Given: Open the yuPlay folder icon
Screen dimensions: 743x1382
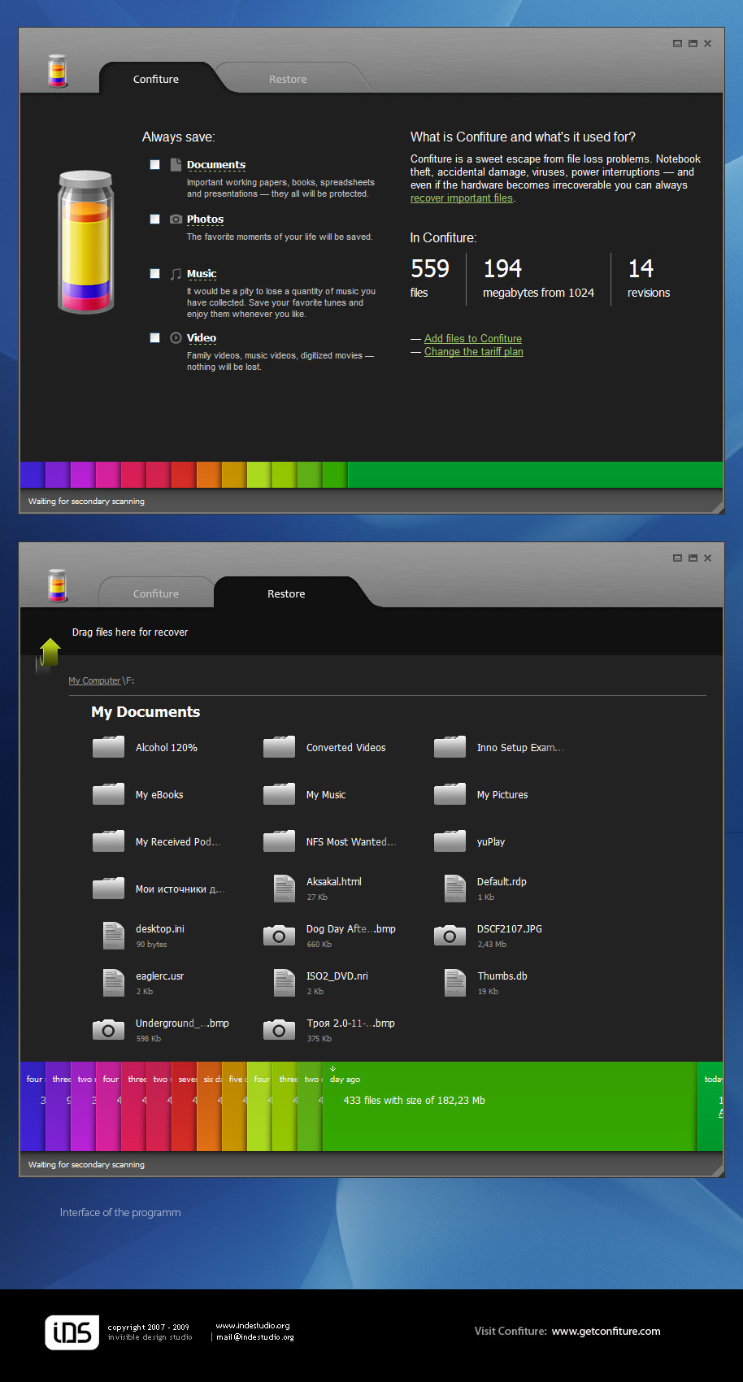Looking at the screenshot, I should click(450, 841).
